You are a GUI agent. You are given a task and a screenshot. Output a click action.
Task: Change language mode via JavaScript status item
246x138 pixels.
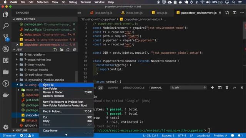click(x=203, y=135)
